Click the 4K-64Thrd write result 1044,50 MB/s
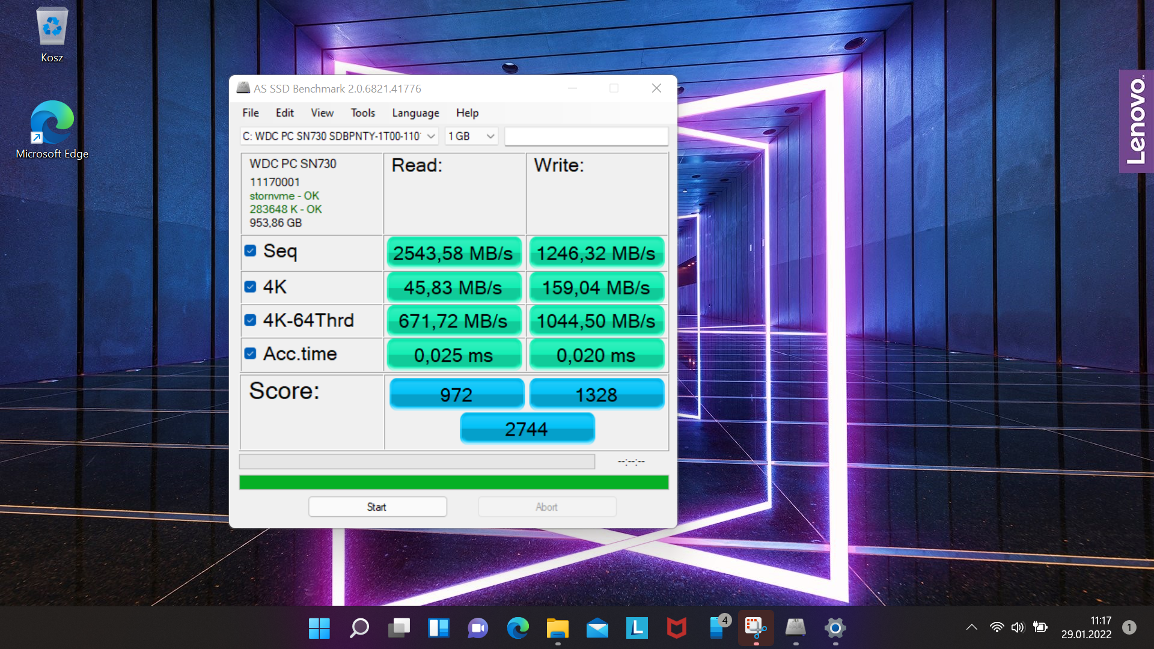Image resolution: width=1154 pixels, height=649 pixels. (596, 321)
